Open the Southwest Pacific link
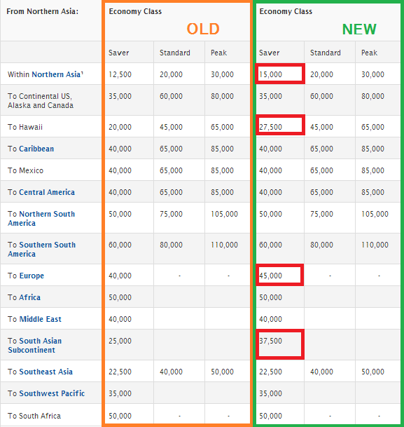This screenshot has width=404, height=427. (x=52, y=393)
